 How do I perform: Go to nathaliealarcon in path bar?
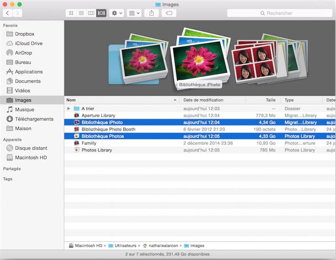coord(160,246)
